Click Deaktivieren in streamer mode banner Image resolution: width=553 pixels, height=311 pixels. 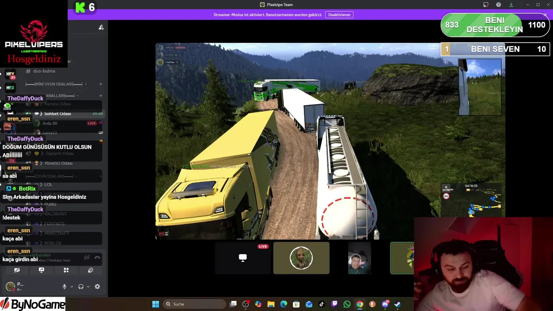tap(339, 15)
